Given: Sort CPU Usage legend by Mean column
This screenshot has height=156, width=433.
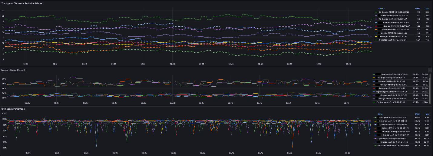Looking at the screenshot, I should [417, 114].
